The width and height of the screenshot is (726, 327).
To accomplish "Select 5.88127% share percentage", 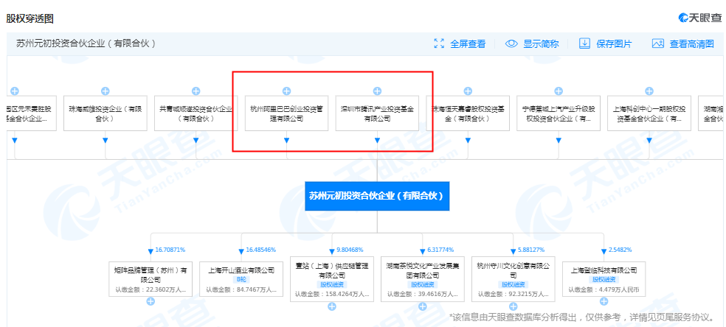I will (x=531, y=250).
